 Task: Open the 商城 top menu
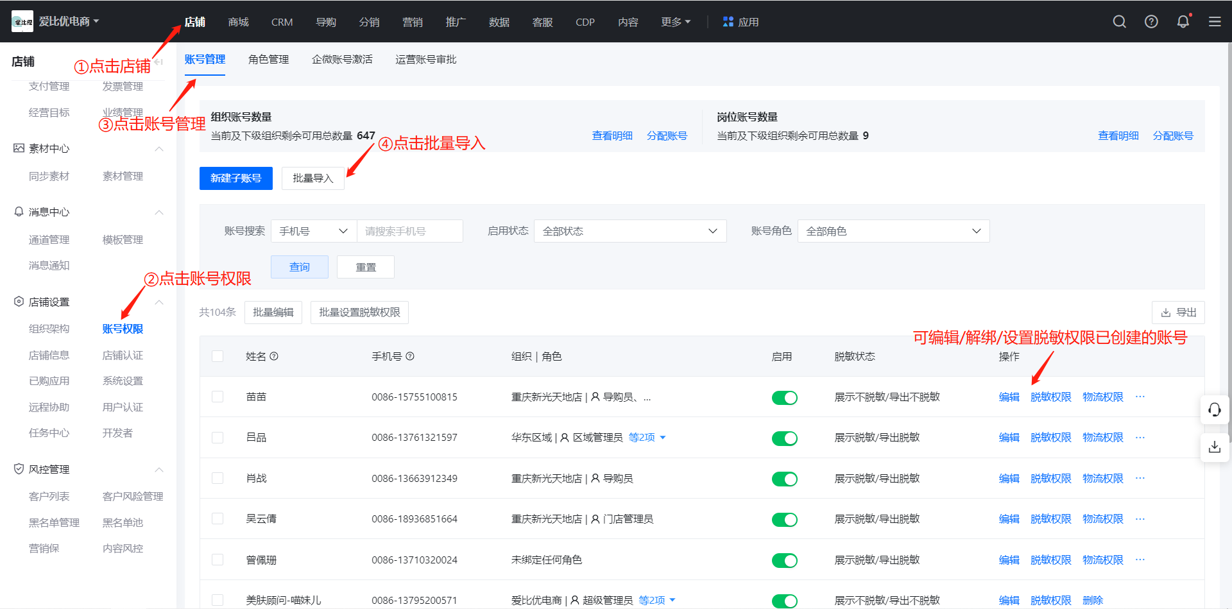pos(238,22)
